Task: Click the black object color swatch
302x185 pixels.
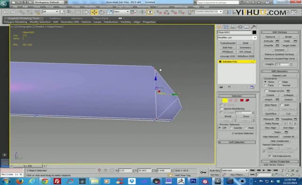Action: [254, 32]
